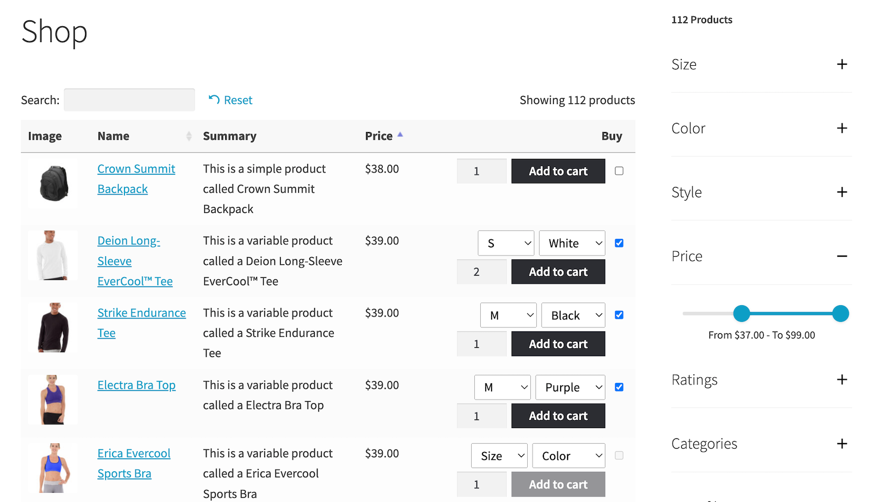The image size is (884, 502).
Task: Add the Crown Summit Backpack to cart
Action: coord(558,171)
